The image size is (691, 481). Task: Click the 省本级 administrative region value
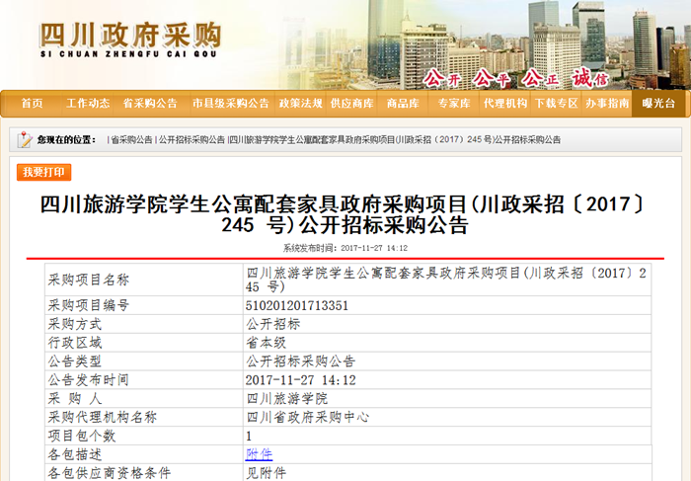click(x=266, y=343)
